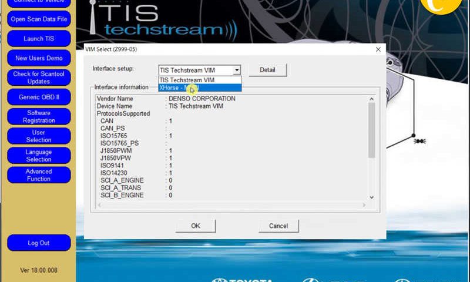Start the New Users Demo
Image resolution: width=470 pixels, height=282 pixels.
coord(39,58)
